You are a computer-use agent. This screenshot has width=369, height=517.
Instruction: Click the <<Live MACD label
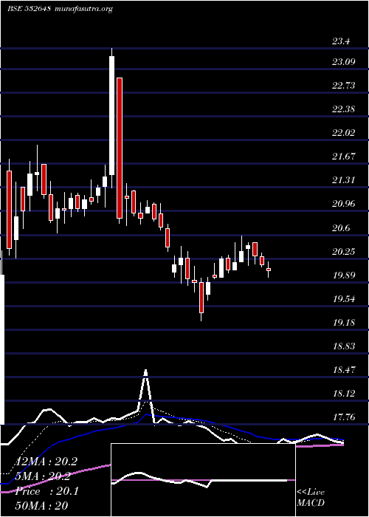pyautogui.click(x=311, y=497)
